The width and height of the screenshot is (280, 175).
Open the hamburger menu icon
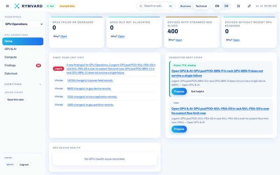coord(7,6)
